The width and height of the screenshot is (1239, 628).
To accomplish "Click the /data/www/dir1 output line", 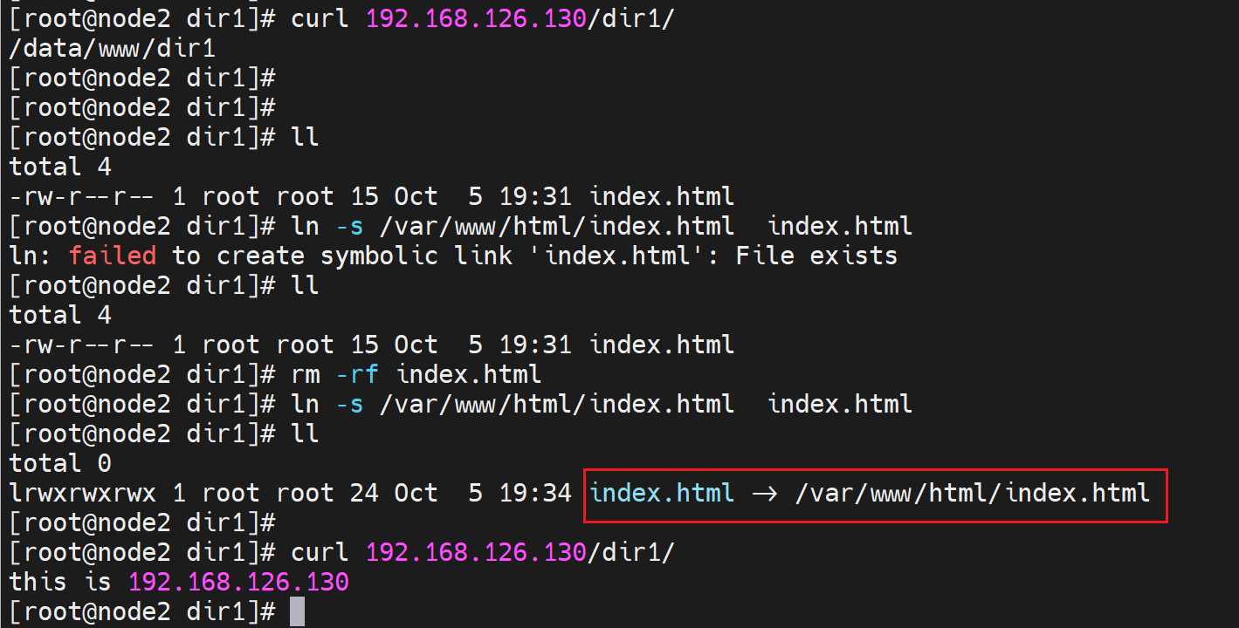I will (x=112, y=48).
